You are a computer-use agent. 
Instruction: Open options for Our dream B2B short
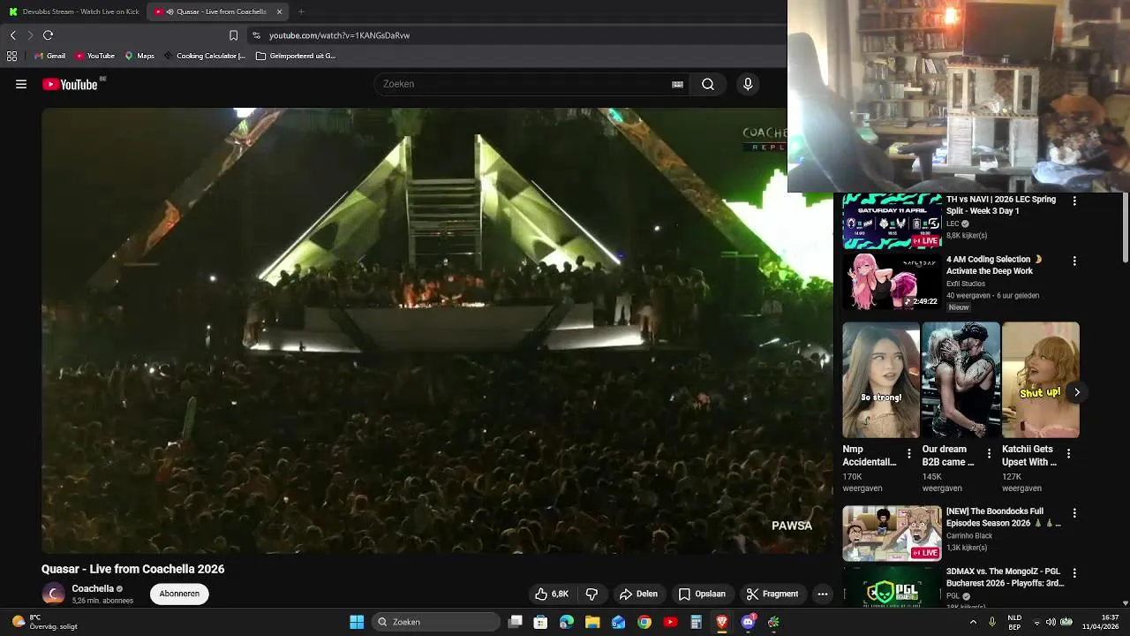[989, 453]
